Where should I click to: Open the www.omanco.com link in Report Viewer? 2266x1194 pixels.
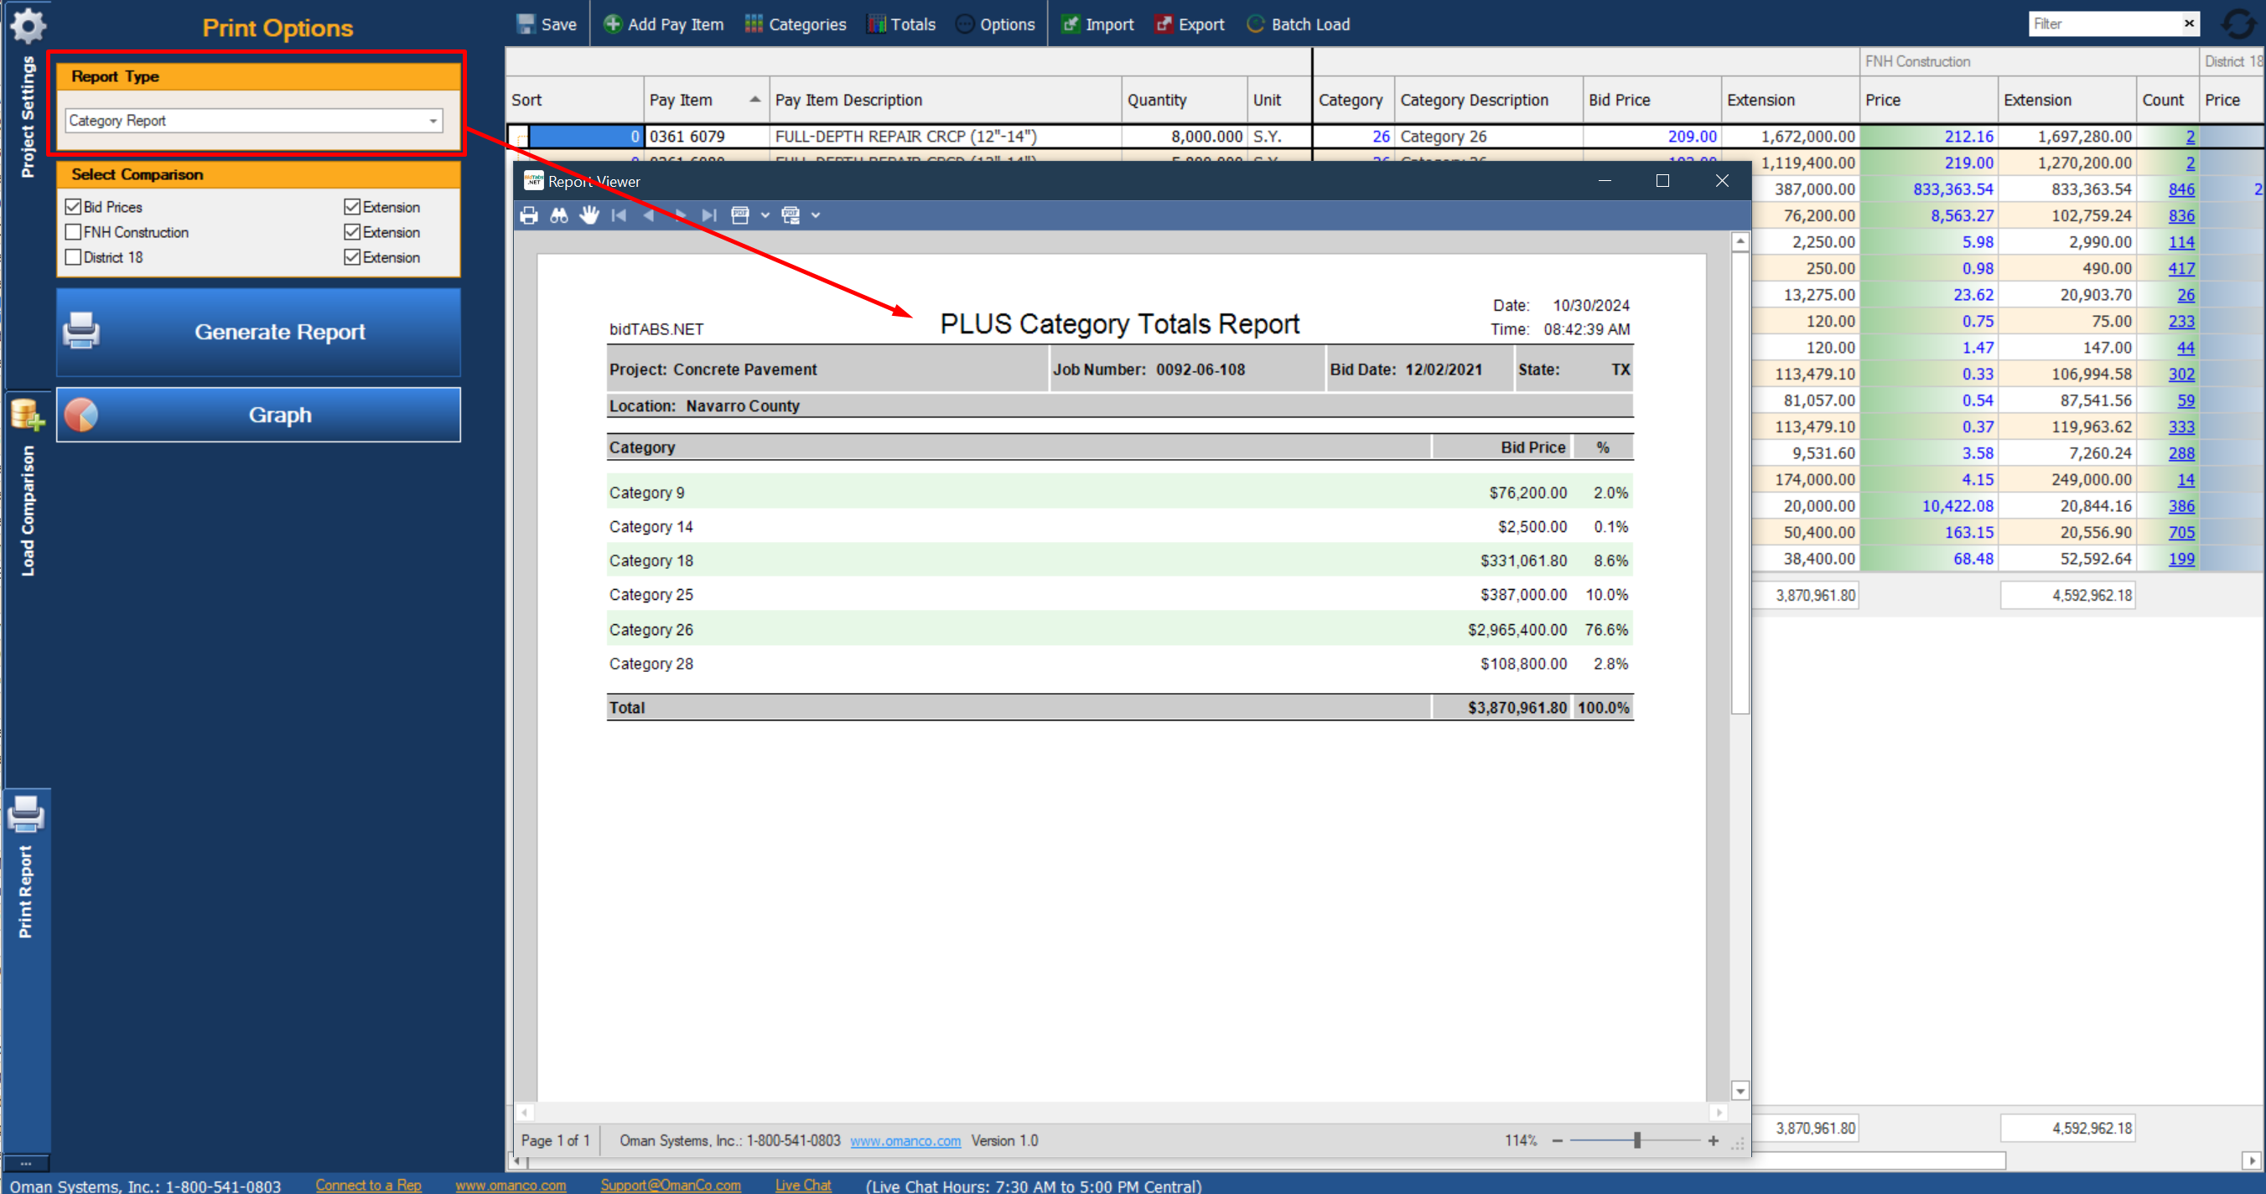pyautogui.click(x=905, y=1140)
